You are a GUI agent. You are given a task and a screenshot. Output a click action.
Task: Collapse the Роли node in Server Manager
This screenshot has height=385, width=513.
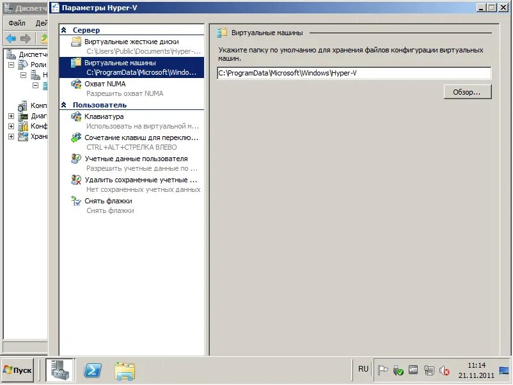(11, 65)
